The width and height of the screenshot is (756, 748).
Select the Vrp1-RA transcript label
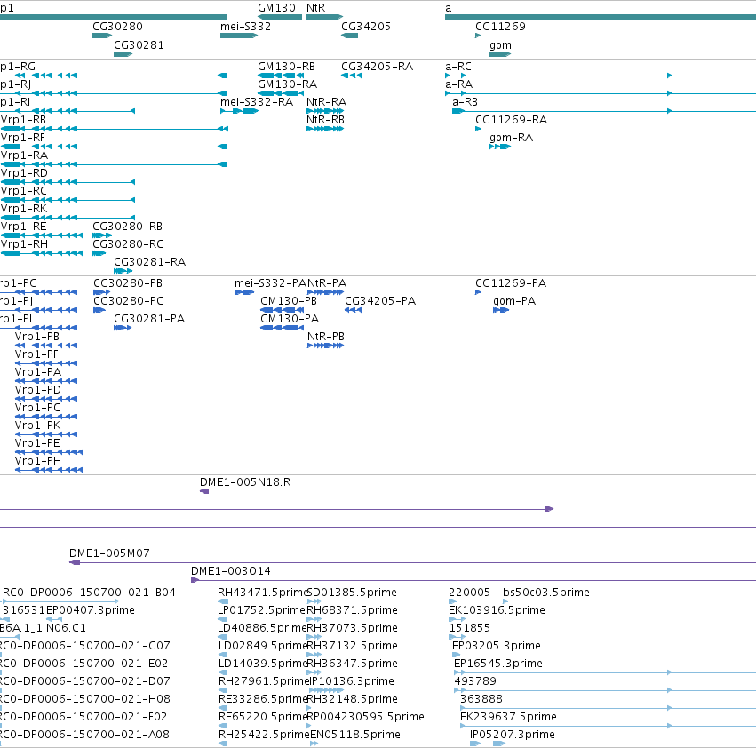24,155
